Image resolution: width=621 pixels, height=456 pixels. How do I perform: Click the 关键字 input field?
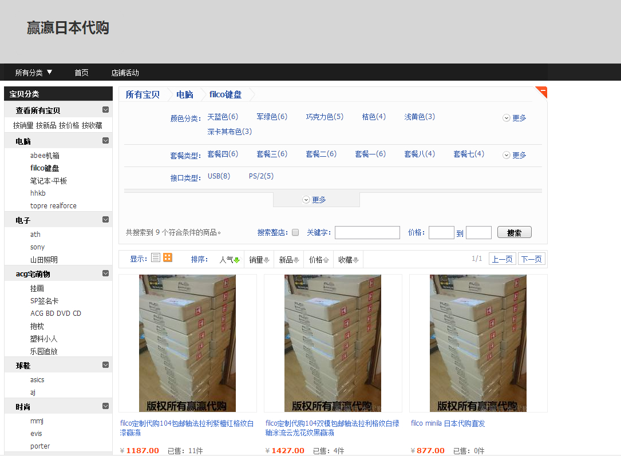(367, 232)
